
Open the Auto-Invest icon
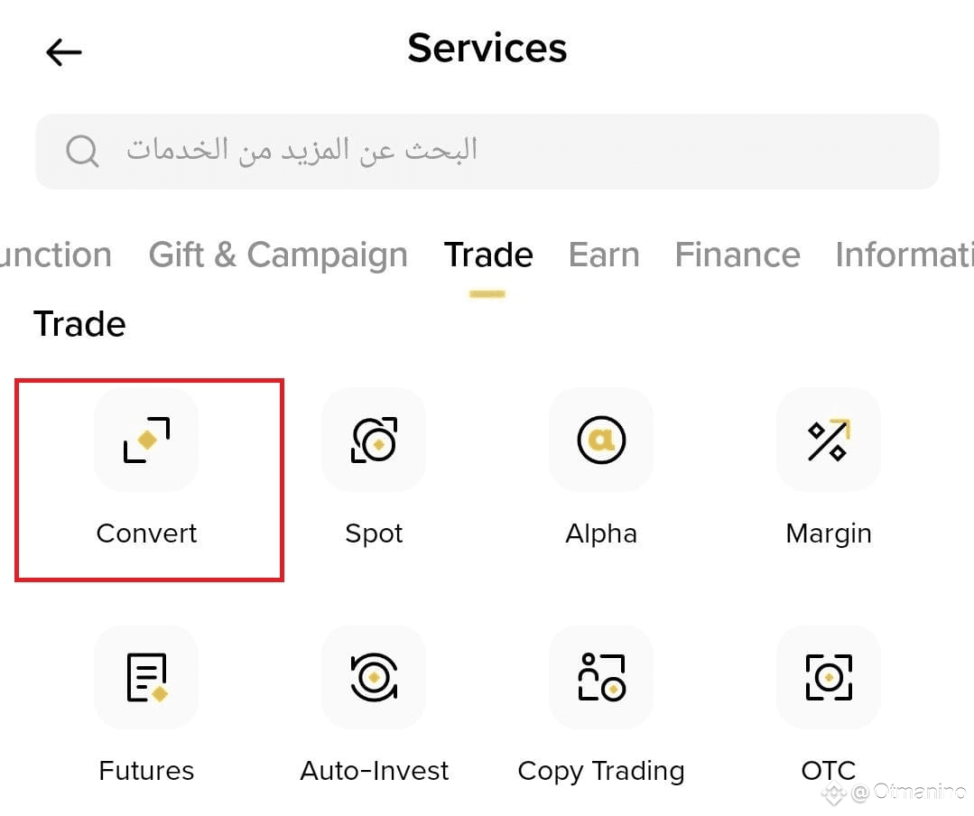point(374,677)
